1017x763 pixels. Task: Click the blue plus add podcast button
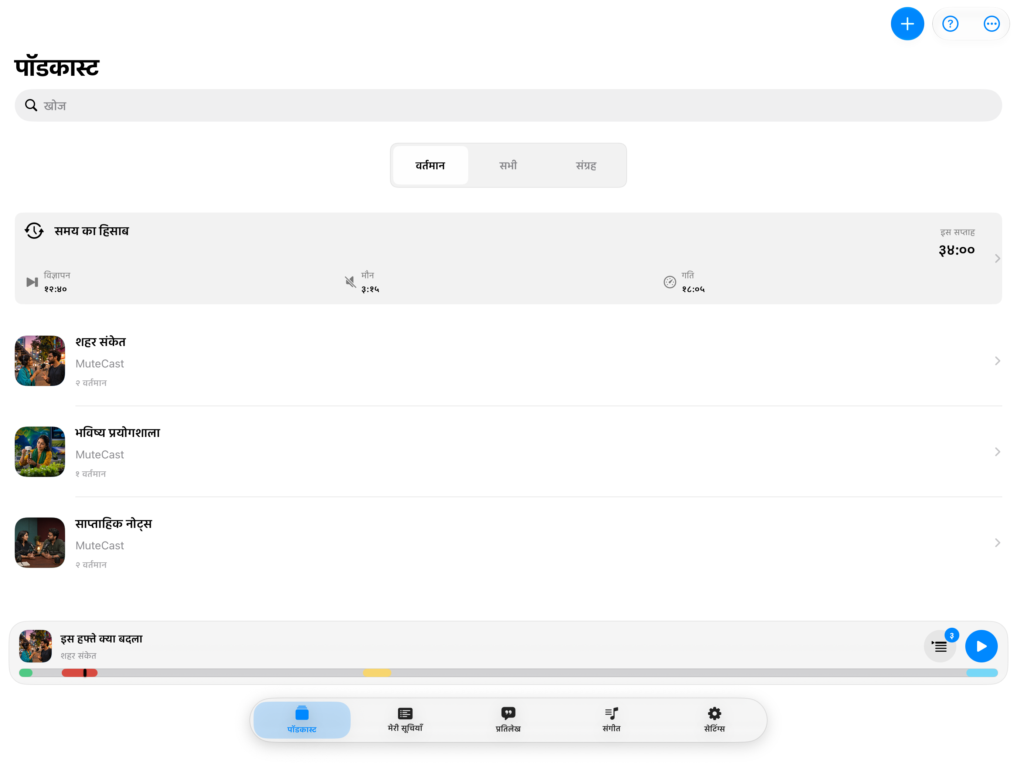[x=907, y=24]
